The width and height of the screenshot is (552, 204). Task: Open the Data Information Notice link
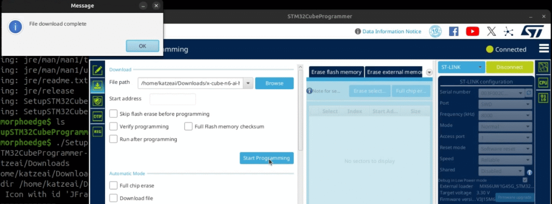[x=392, y=32]
